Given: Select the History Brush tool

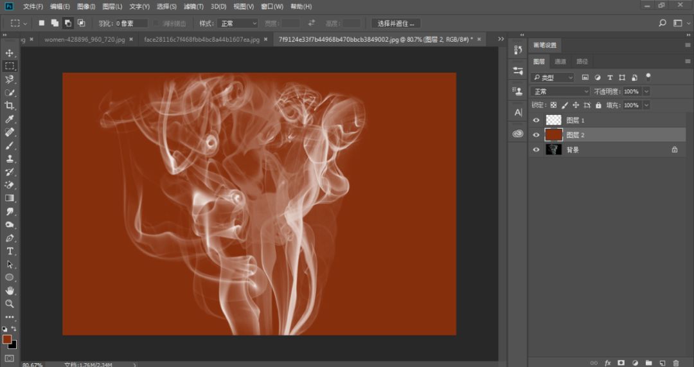Looking at the screenshot, I should 9,172.
